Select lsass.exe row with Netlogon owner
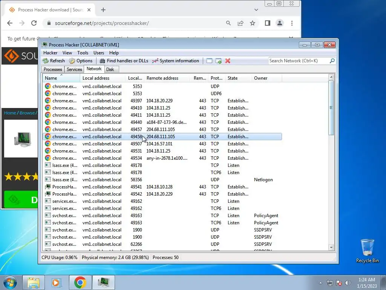386x290 pixels. pyautogui.click(x=162, y=179)
